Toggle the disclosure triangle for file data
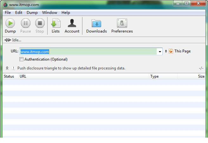This screenshot has height=143, width=208. tap(7, 68)
